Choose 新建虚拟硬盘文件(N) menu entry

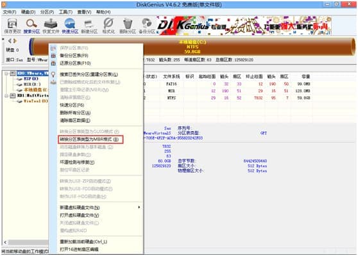tap(80, 207)
